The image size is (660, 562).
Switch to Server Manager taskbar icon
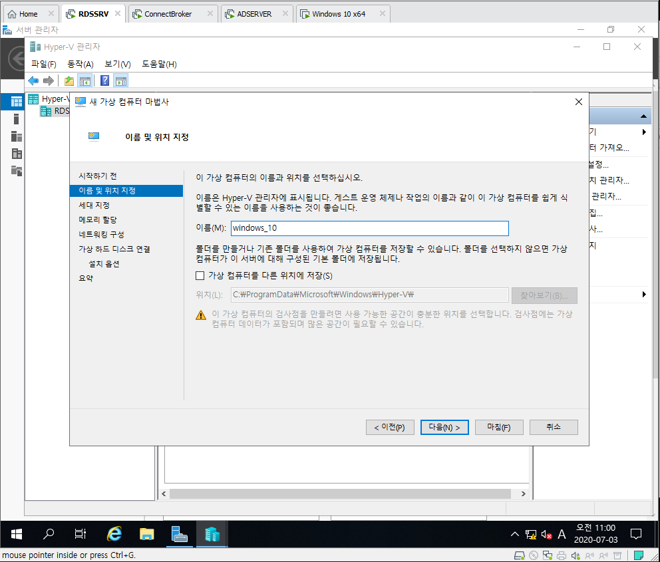pos(180,534)
